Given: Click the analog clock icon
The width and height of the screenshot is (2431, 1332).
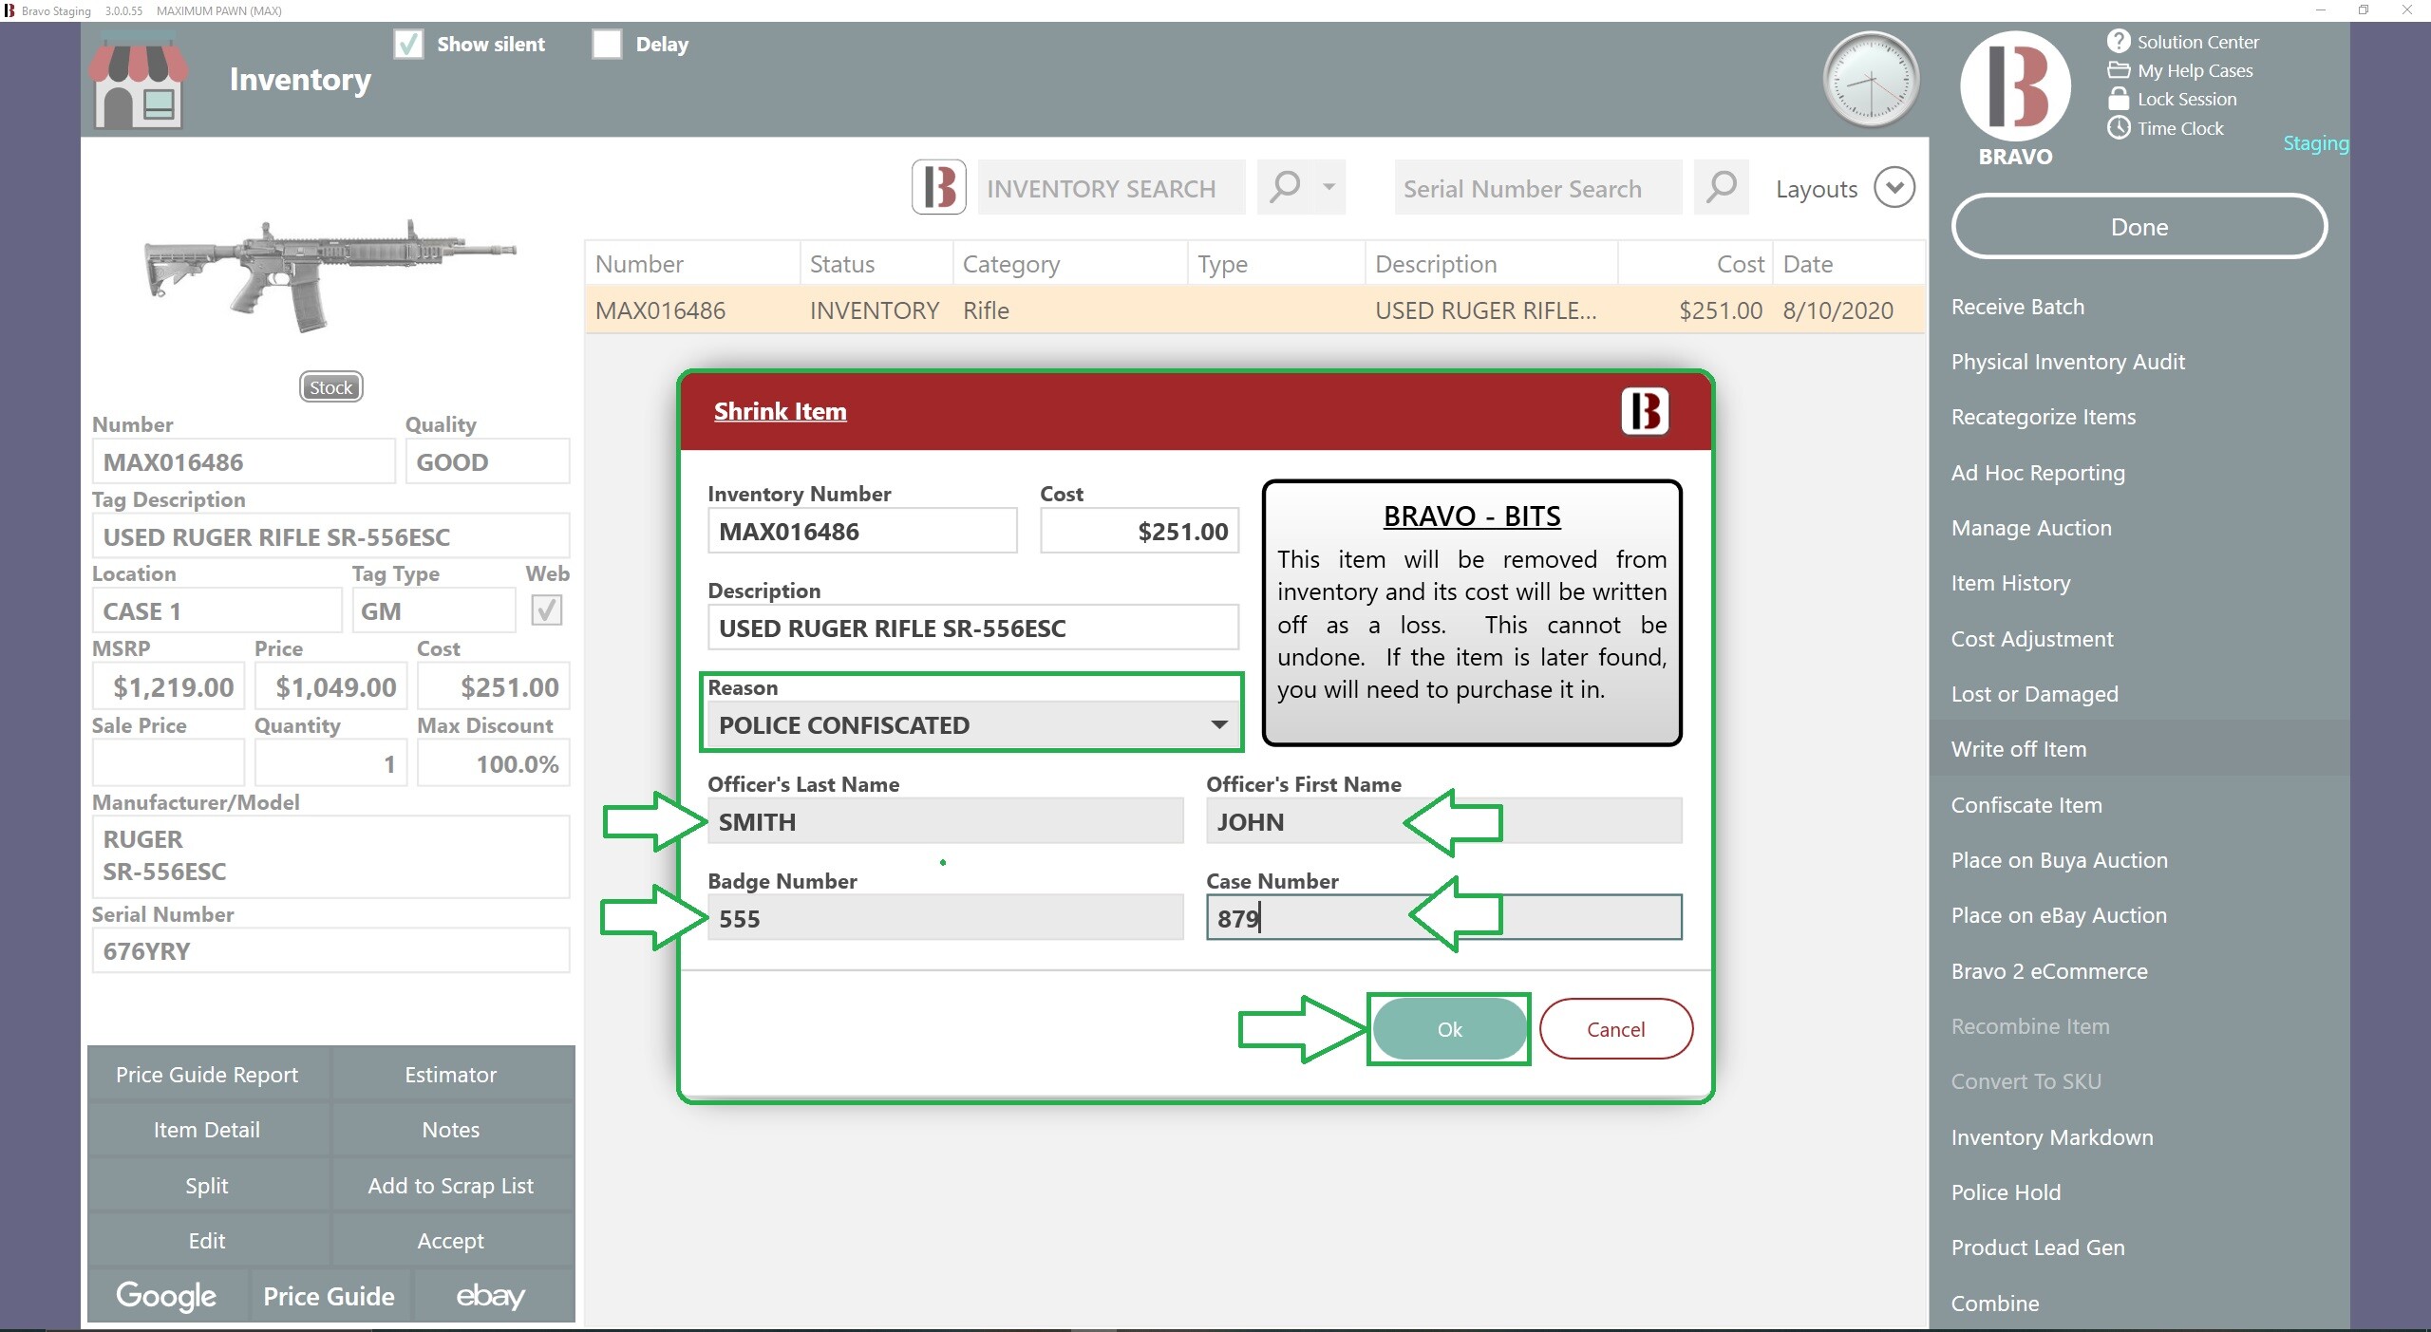Looking at the screenshot, I should click(x=1871, y=80).
